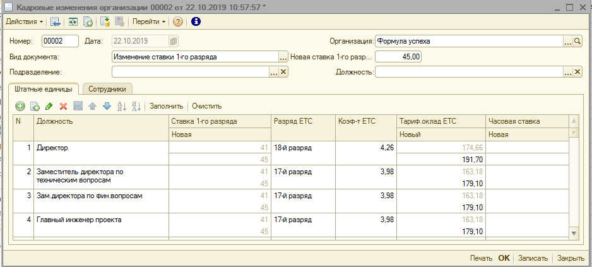Image resolution: width=592 pixels, height=267 pixels.
Task: Open the Должность selection ellipsis button
Action: click(567, 72)
